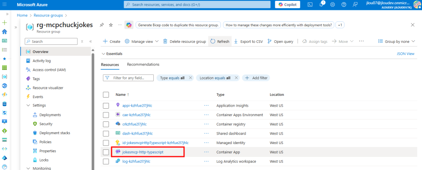422x170 pixels.
Task: Remove the Type equals all filter
Action: click(190, 78)
